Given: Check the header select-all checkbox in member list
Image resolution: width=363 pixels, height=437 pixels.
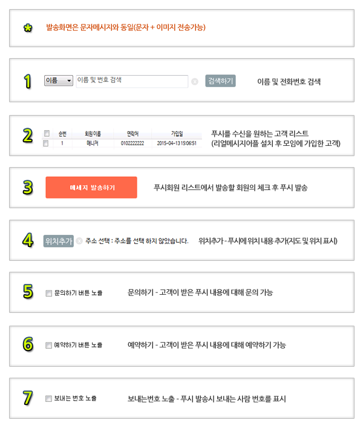Looking at the screenshot, I should pyautogui.click(x=47, y=134).
